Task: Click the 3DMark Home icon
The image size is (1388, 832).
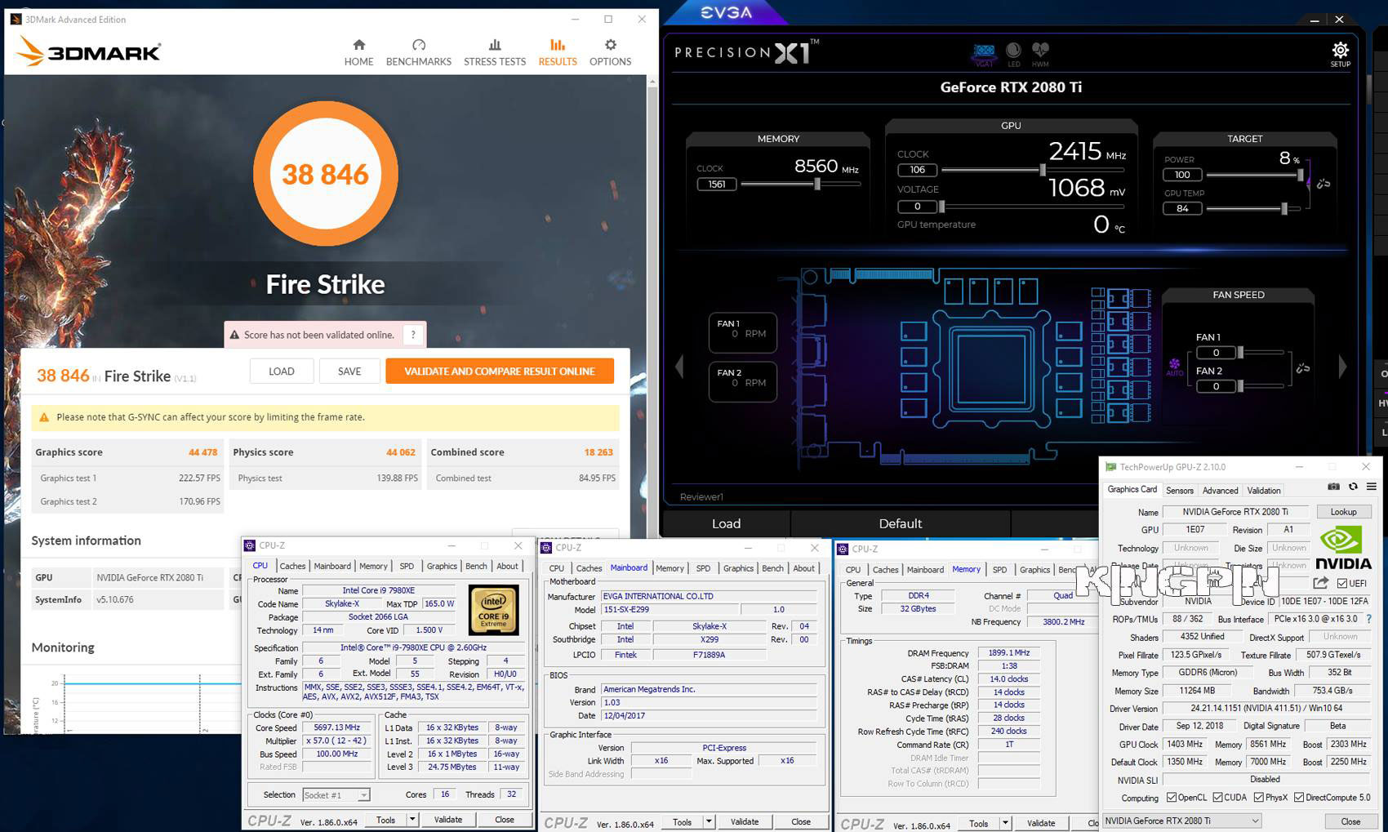Action: click(358, 45)
